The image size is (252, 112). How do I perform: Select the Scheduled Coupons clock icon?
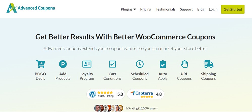(x=140, y=64)
